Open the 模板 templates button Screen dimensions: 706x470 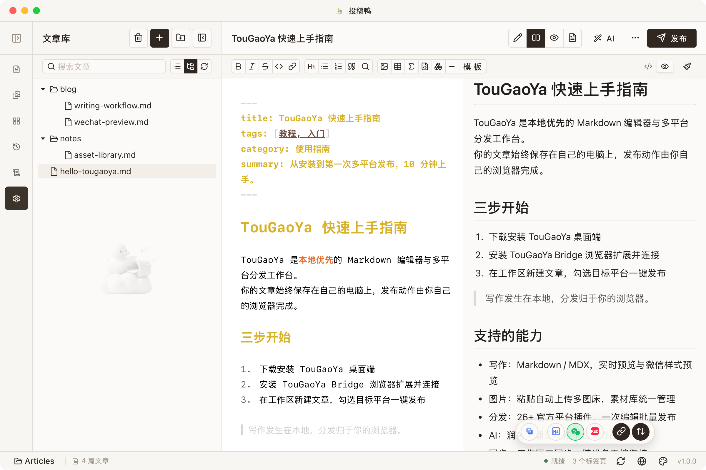(472, 67)
